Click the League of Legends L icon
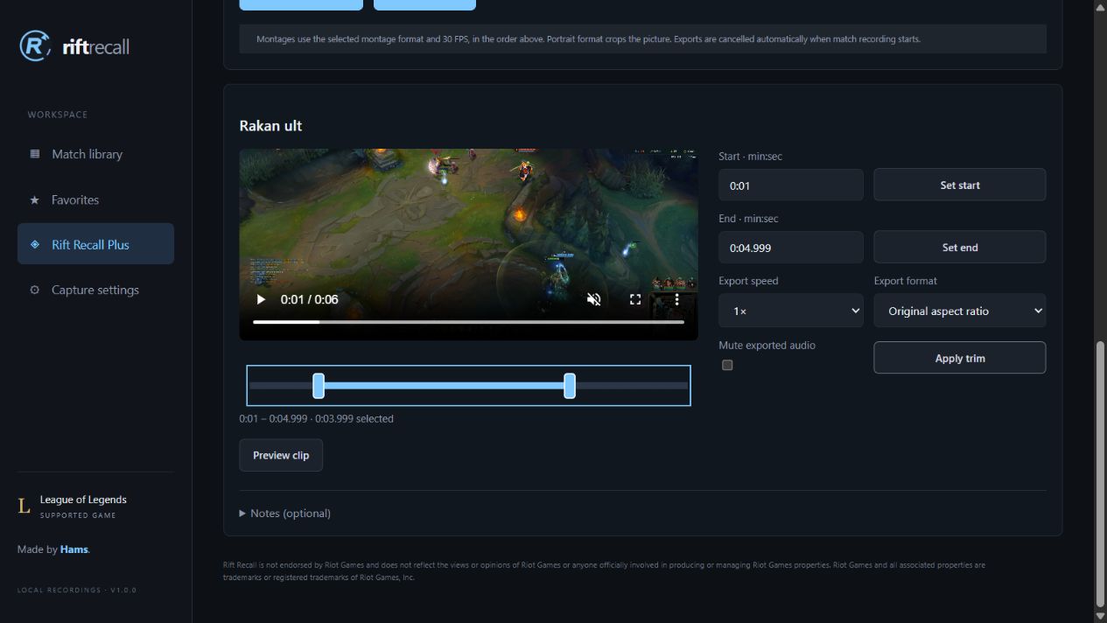The width and height of the screenshot is (1107, 623). point(24,506)
